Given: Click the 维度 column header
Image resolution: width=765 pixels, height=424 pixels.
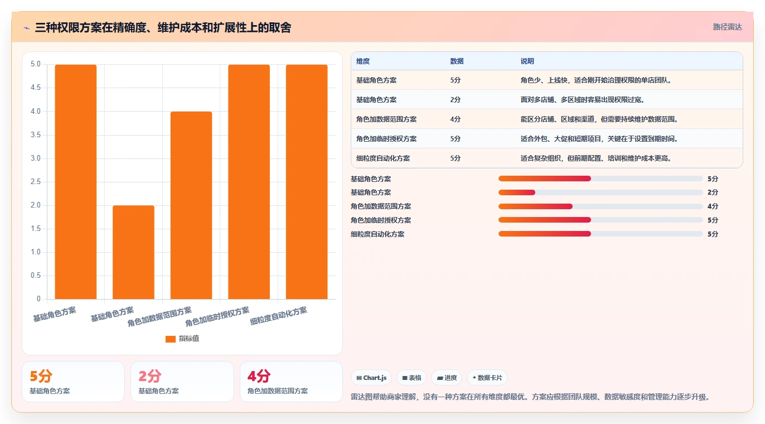Looking at the screenshot, I should point(363,61).
